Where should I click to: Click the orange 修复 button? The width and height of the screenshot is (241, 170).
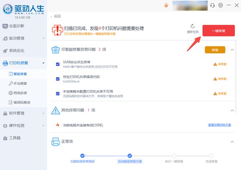tap(215, 50)
